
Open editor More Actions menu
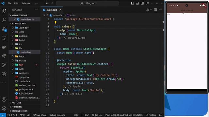pyautogui.click(x=160, y=10)
